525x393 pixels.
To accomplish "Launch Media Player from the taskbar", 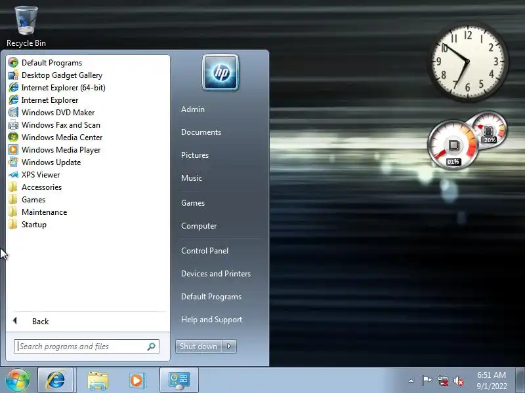I will tap(137, 380).
